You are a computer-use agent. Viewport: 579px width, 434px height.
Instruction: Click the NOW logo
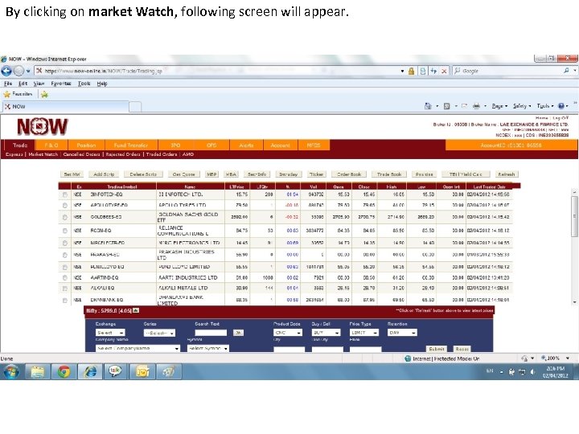pos(43,127)
